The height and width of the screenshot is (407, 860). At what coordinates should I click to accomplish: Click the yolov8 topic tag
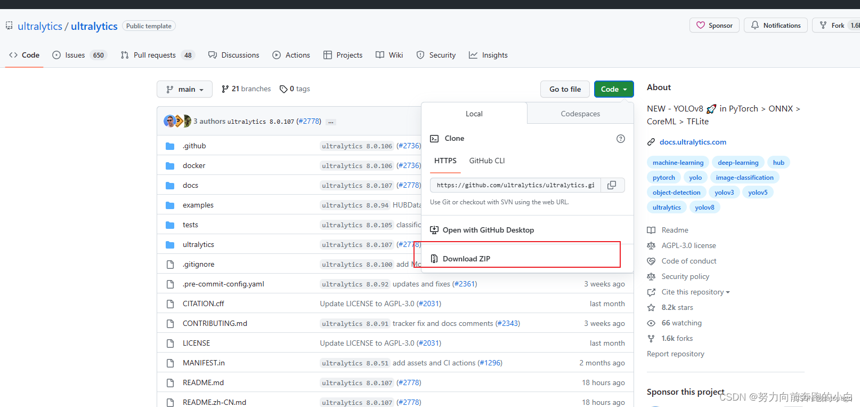click(704, 208)
